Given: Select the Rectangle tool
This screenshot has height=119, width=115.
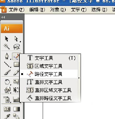Looking at the screenshot, I should pos(16,65).
